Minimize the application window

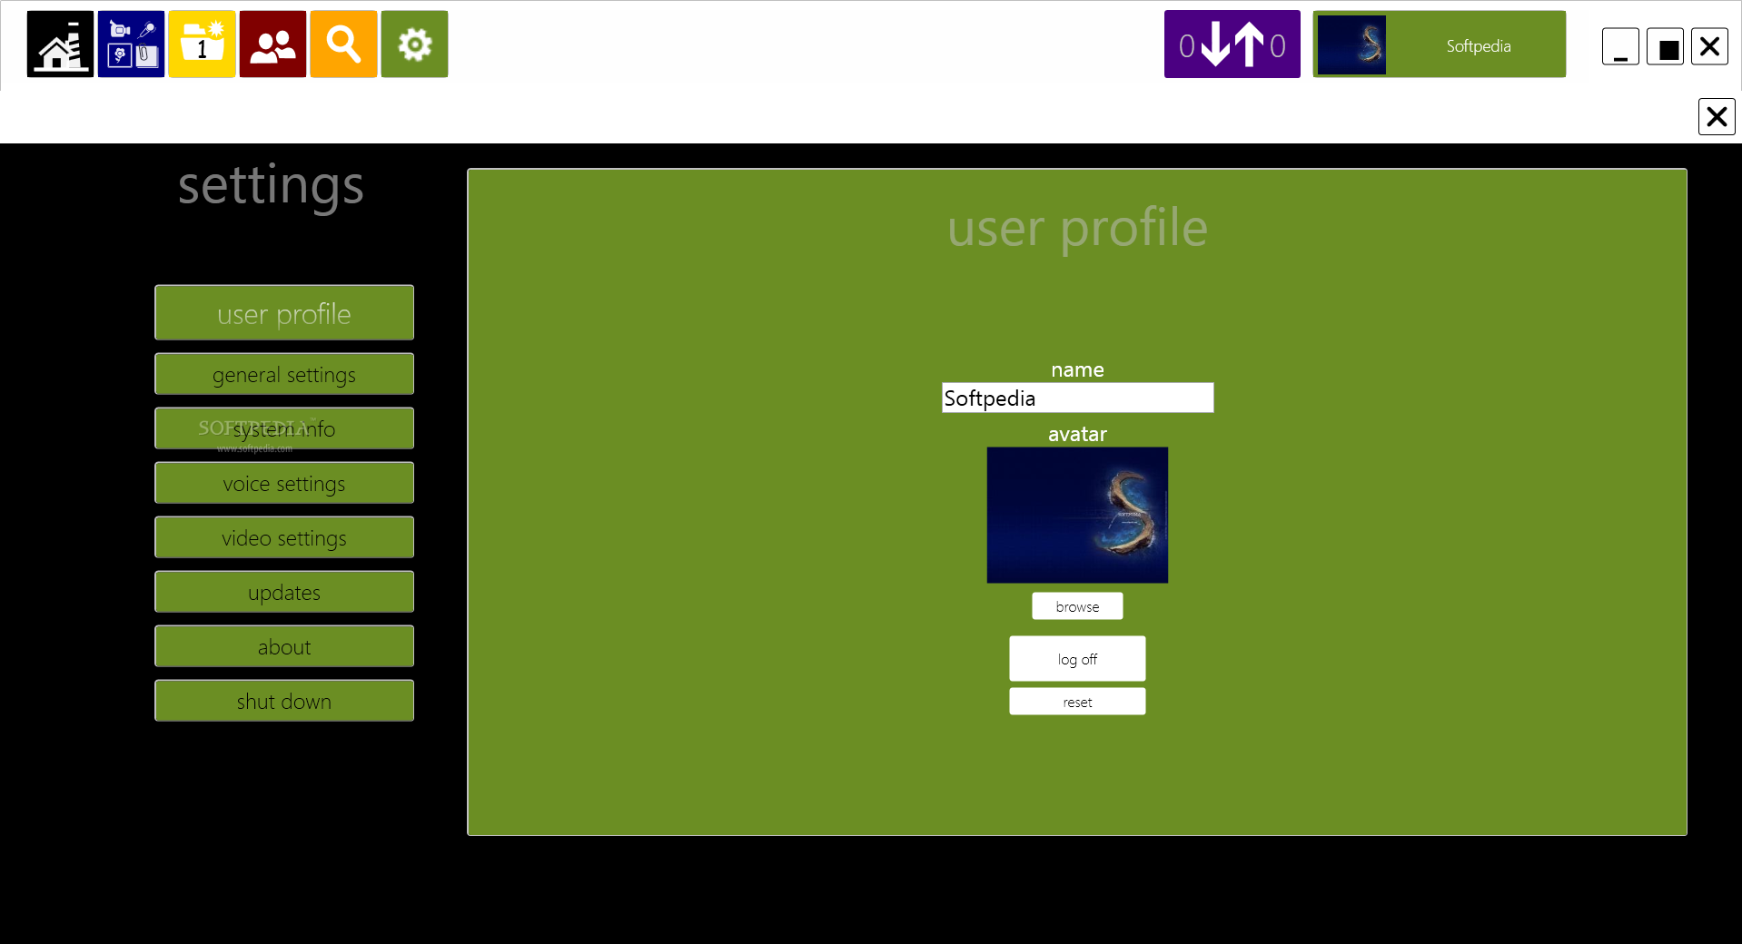1620,46
